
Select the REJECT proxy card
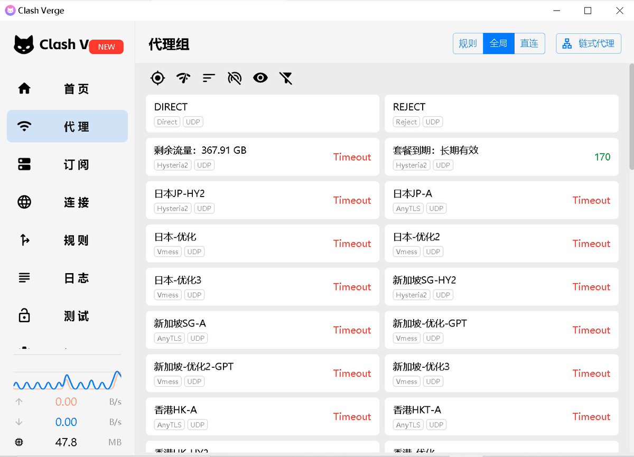[x=501, y=114]
